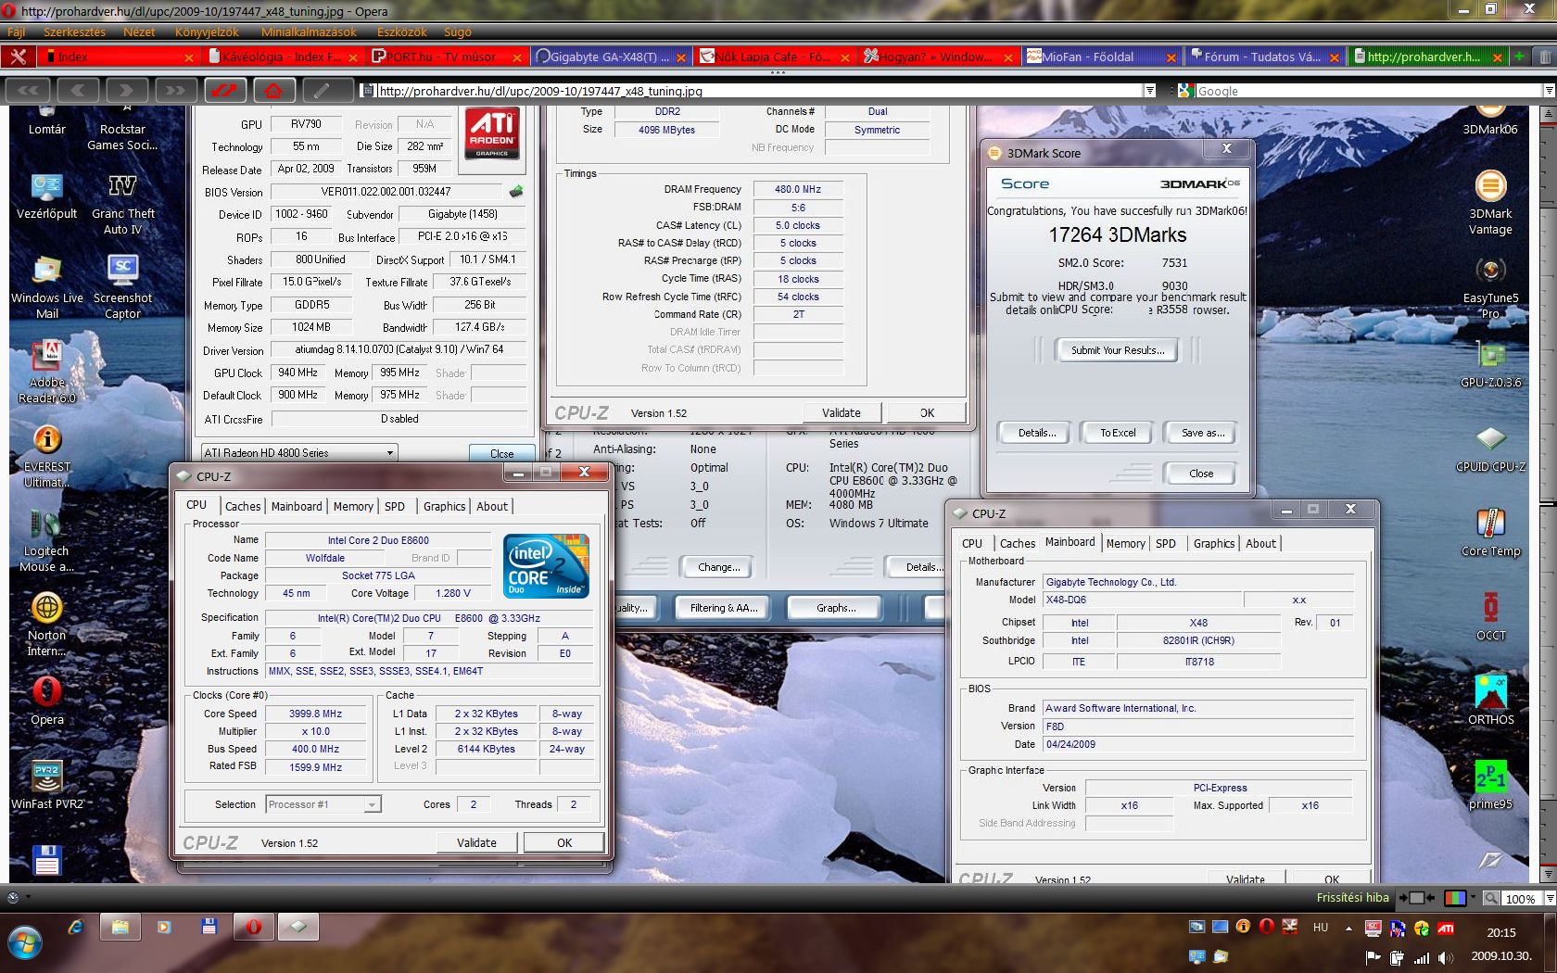Close the Kávéológia - Index tab
This screenshot has width=1557, height=973.
[353, 57]
